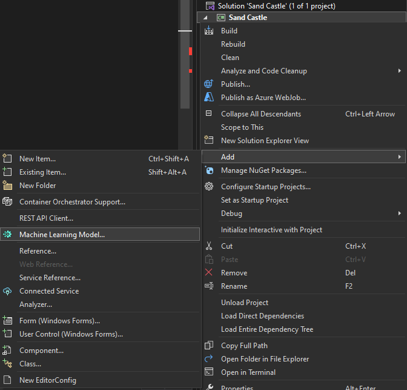Screen dimensions: 407x390
Task: Click the red Remove X icon
Action: tap(208, 272)
